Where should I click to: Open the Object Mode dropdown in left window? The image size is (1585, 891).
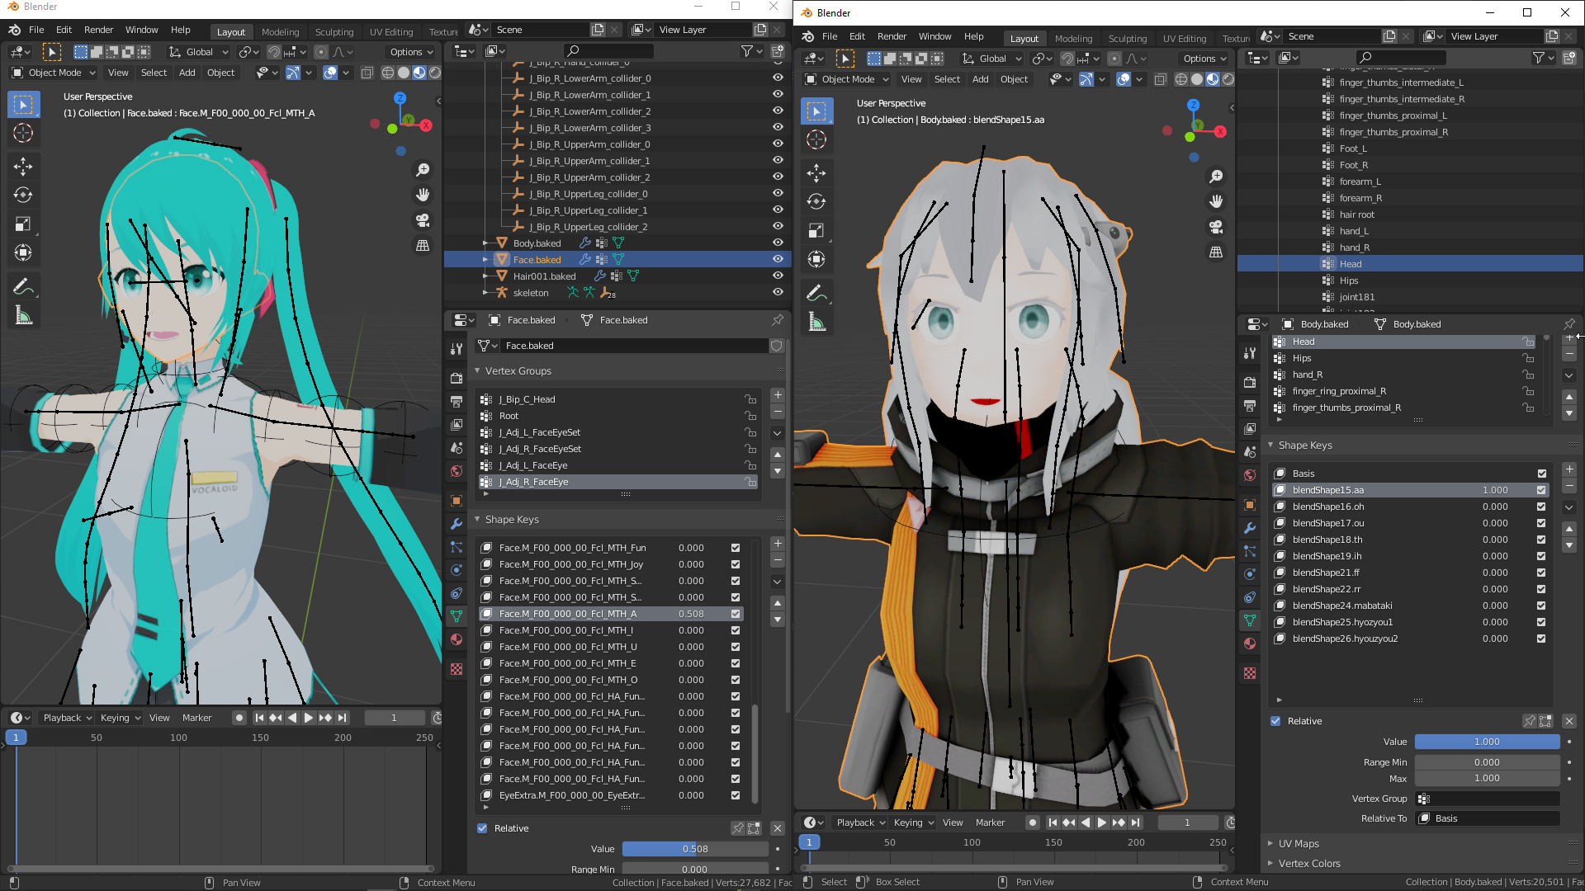(x=54, y=73)
